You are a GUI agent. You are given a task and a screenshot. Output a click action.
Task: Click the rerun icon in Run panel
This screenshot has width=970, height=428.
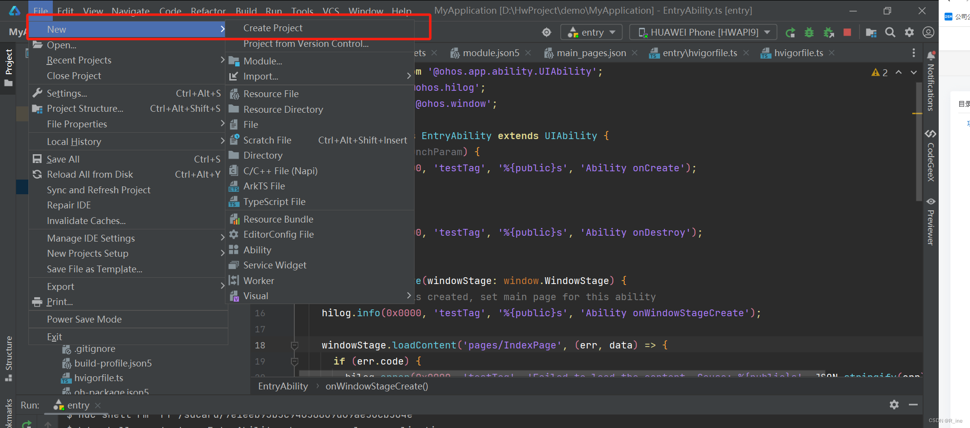tap(27, 424)
